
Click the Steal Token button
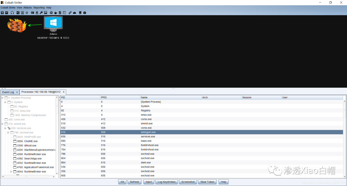(x=207, y=182)
